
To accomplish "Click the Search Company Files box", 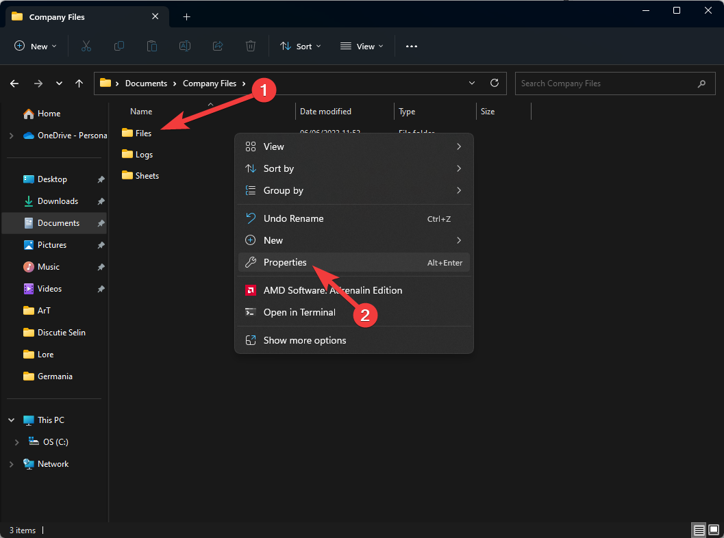I will [606, 84].
